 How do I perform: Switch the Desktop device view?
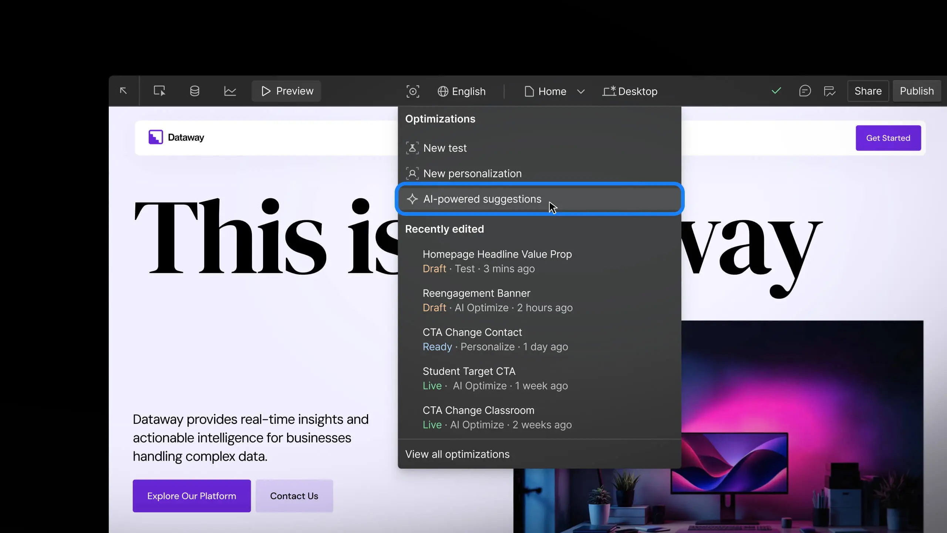coord(630,91)
